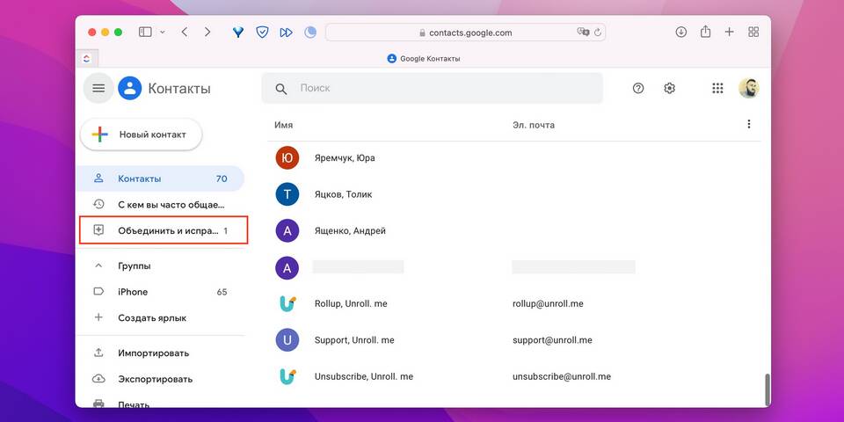Open list options three-dot menu
Viewport: 844px width, 422px height.
[x=748, y=124]
